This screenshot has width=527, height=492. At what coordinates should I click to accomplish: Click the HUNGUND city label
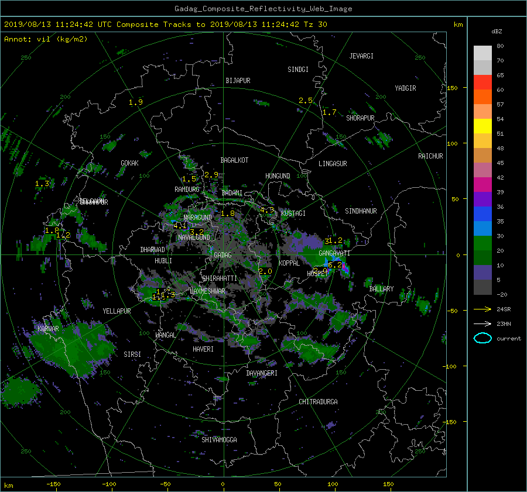coord(278,176)
